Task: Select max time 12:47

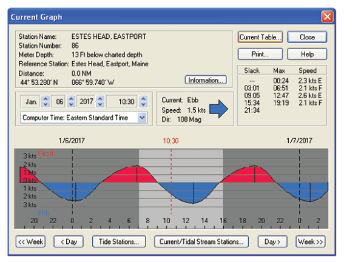Action: tap(281, 96)
